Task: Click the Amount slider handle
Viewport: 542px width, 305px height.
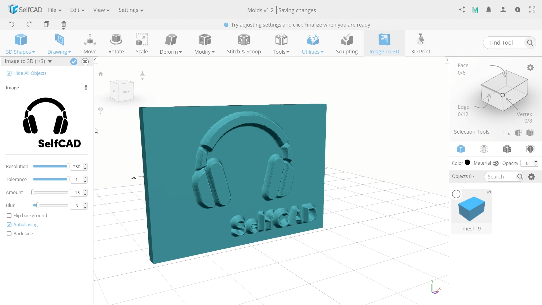Action: pyautogui.click(x=33, y=193)
